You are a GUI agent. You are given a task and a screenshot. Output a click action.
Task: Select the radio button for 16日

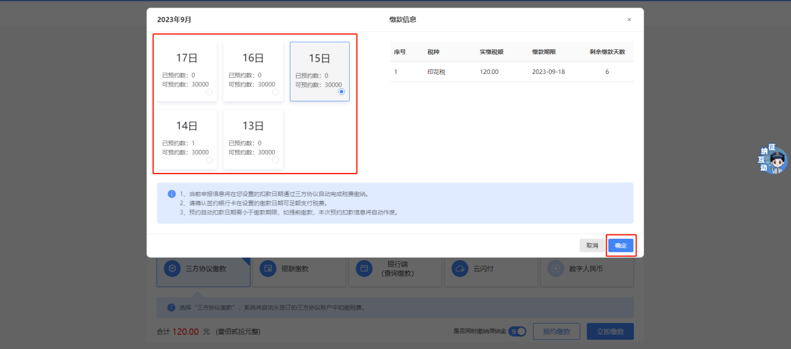[276, 92]
